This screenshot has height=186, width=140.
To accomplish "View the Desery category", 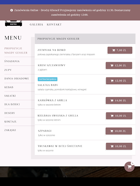I will pos(9,113).
